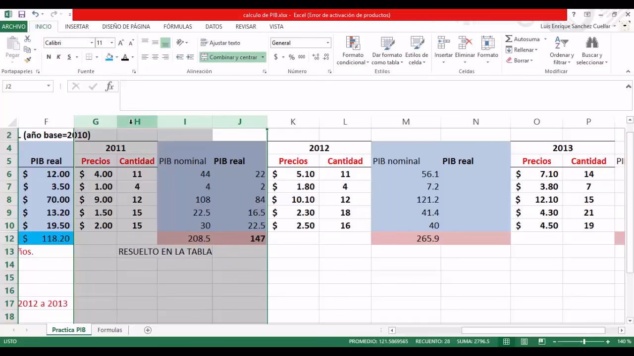The height and width of the screenshot is (356, 634).
Task: Open Formato condicional
Action: pos(353,51)
